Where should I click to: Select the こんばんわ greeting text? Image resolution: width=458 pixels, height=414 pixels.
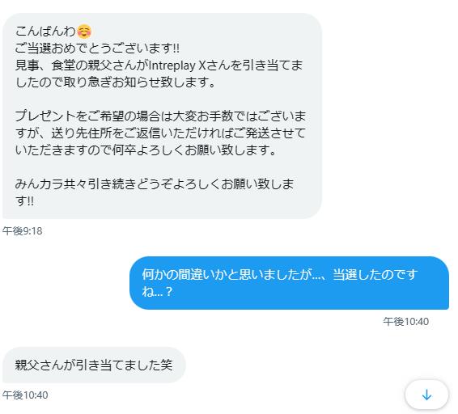click(x=45, y=31)
